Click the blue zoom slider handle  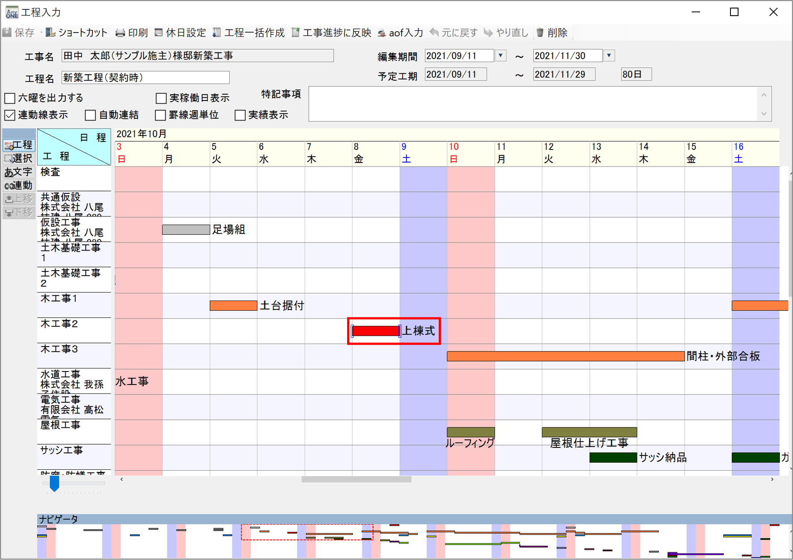click(55, 484)
